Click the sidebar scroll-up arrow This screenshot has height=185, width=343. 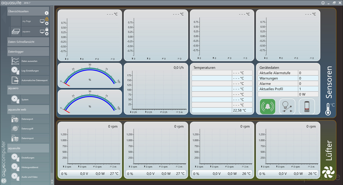(52, 180)
